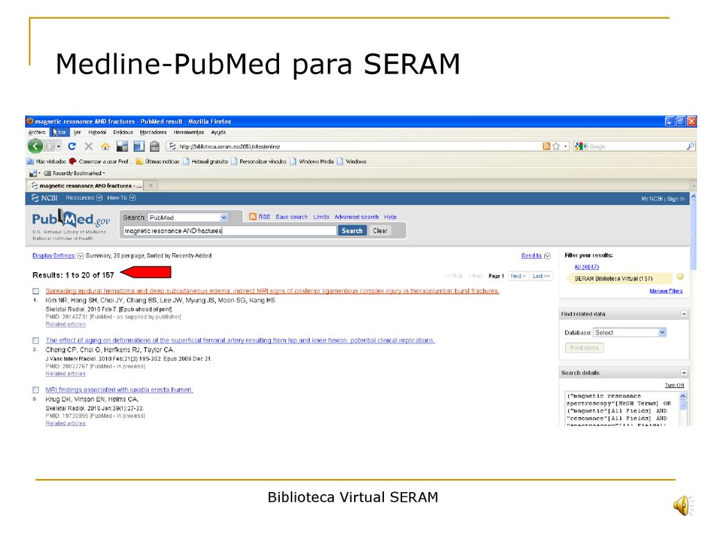Play the slide's speaker audio icon
Image resolution: width=711 pixels, height=533 pixels.
(x=683, y=505)
